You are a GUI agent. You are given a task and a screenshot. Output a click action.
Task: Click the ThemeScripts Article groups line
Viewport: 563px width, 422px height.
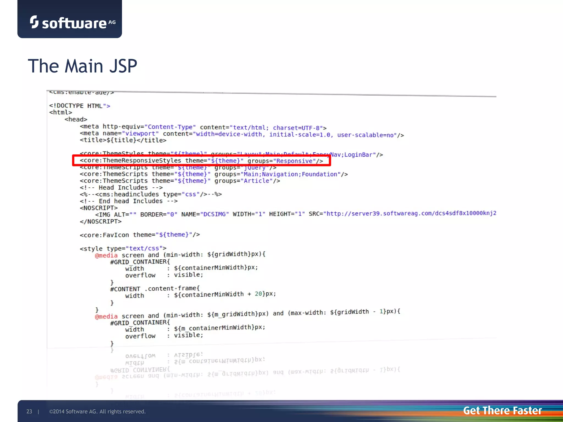(x=180, y=181)
